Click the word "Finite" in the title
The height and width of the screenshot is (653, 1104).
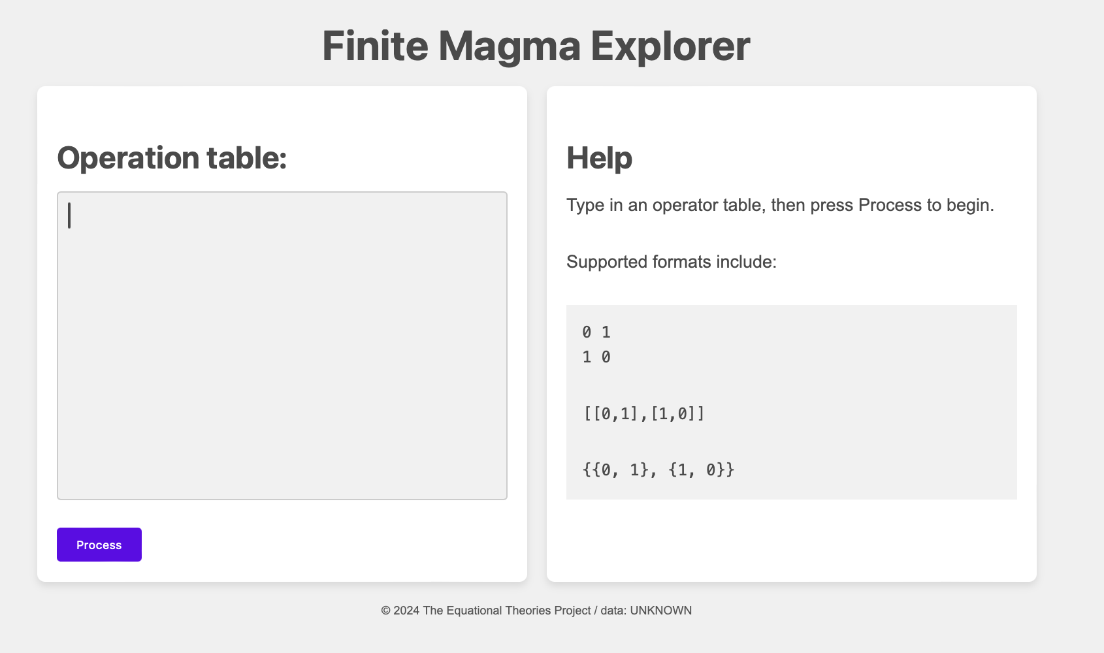coord(375,46)
